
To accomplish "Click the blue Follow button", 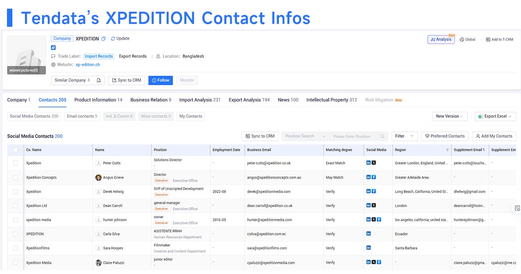I will [161, 81].
